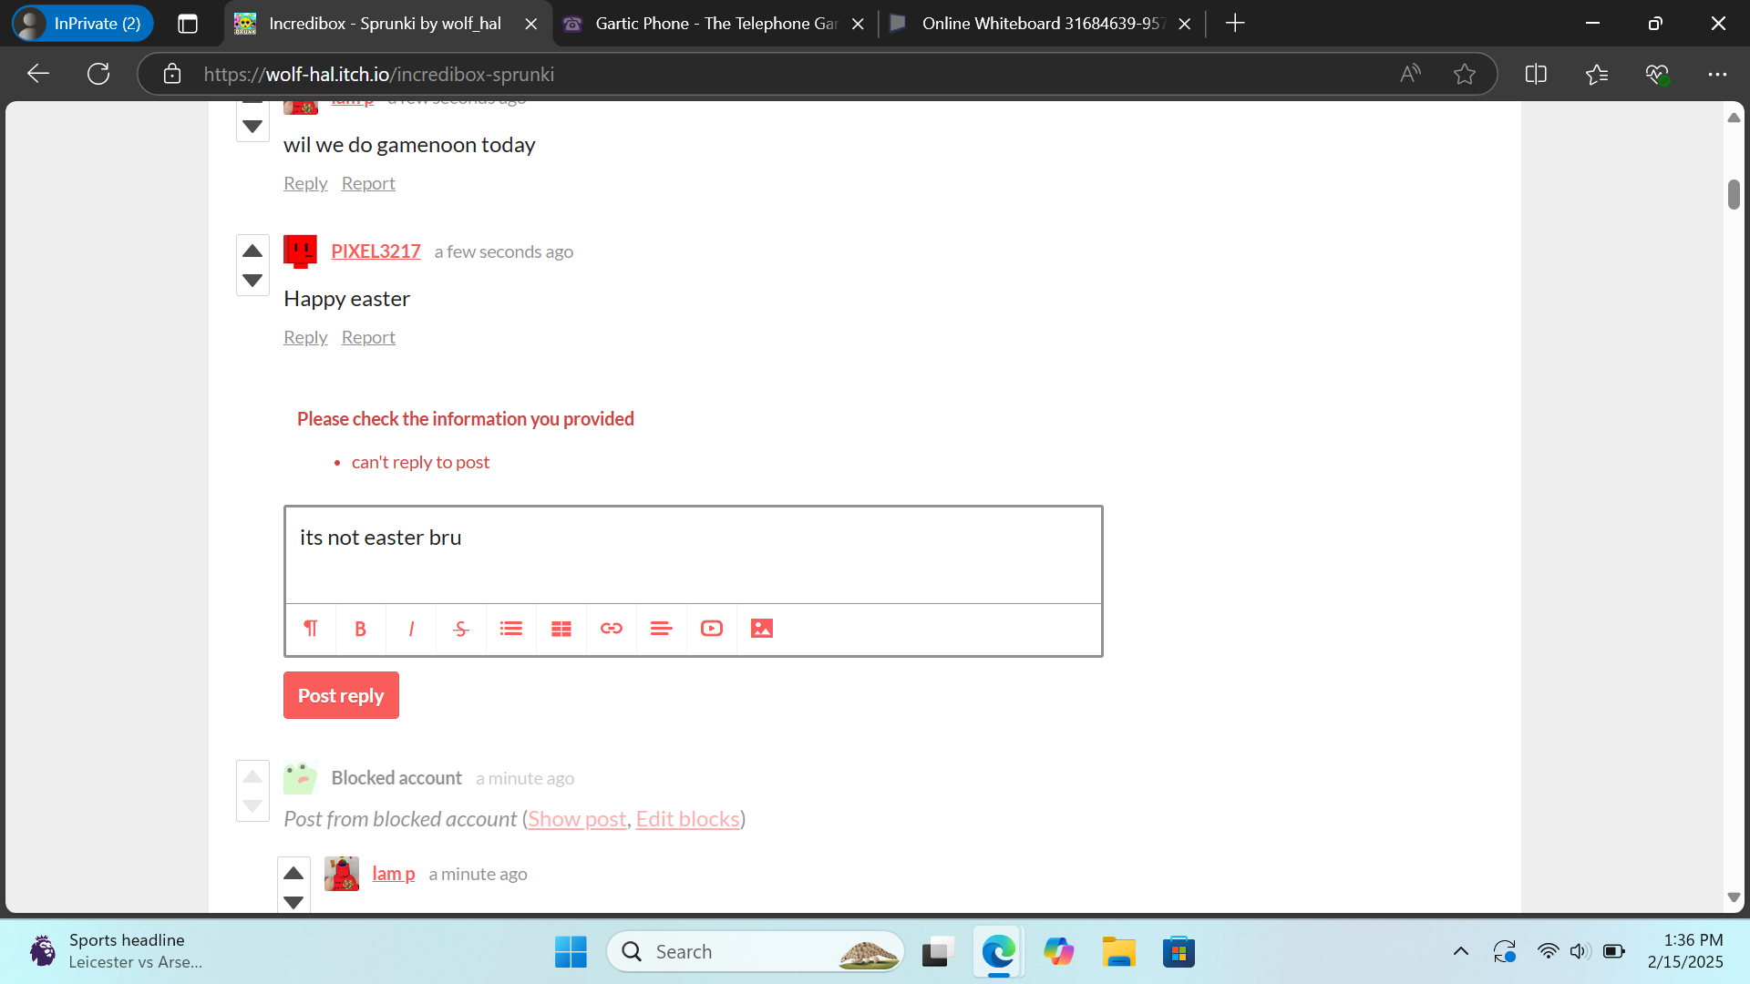Click the browser back arrow

coord(38,74)
